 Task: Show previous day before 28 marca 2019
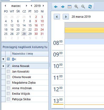coord(57,17)
